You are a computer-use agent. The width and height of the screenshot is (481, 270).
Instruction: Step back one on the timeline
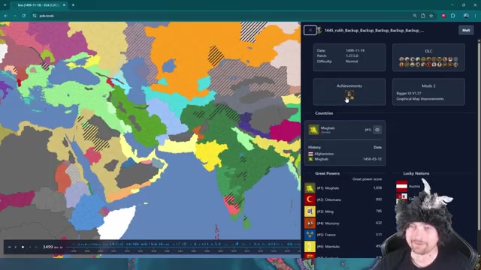16,247
